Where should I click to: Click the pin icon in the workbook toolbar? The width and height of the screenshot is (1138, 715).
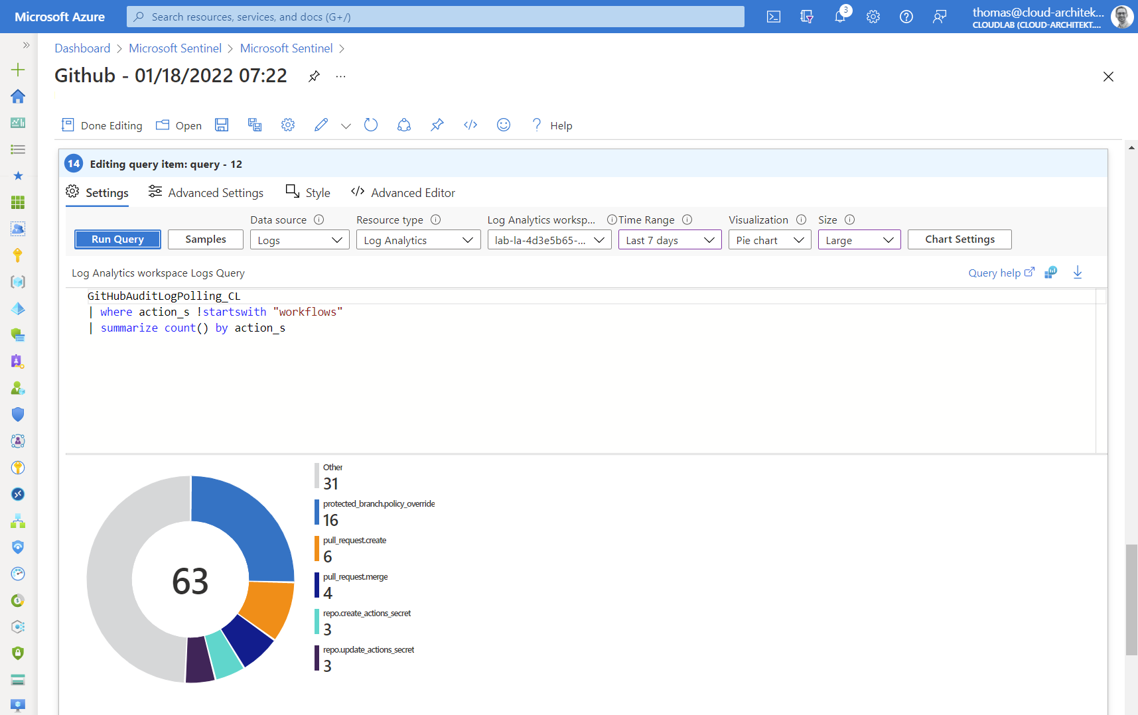(437, 125)
